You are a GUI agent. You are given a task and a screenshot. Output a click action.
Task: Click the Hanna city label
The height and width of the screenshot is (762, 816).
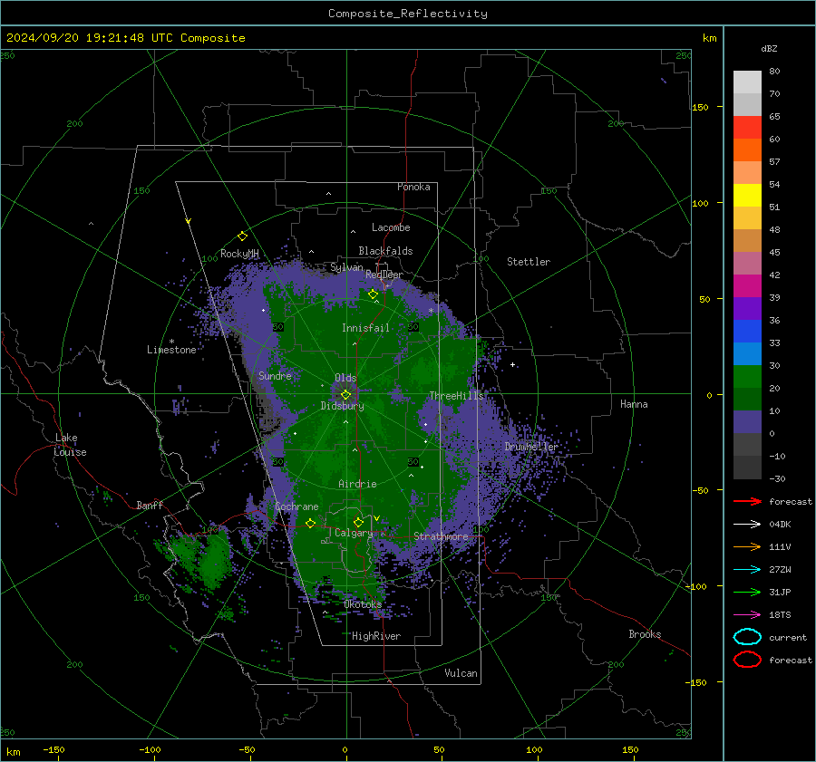634,404
